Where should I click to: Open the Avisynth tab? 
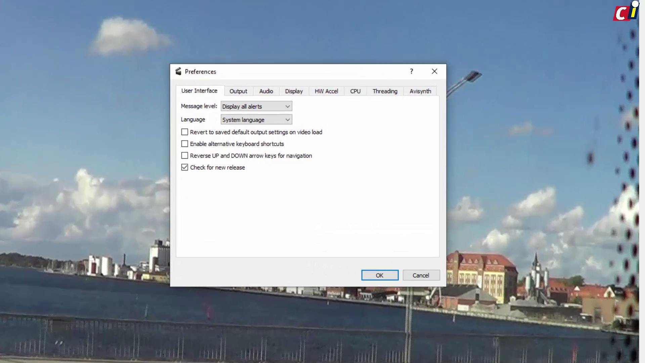(420, 91)
